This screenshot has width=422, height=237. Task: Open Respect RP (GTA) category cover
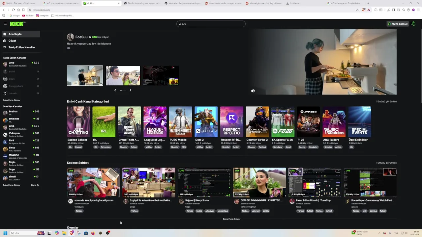click(232, 121)
